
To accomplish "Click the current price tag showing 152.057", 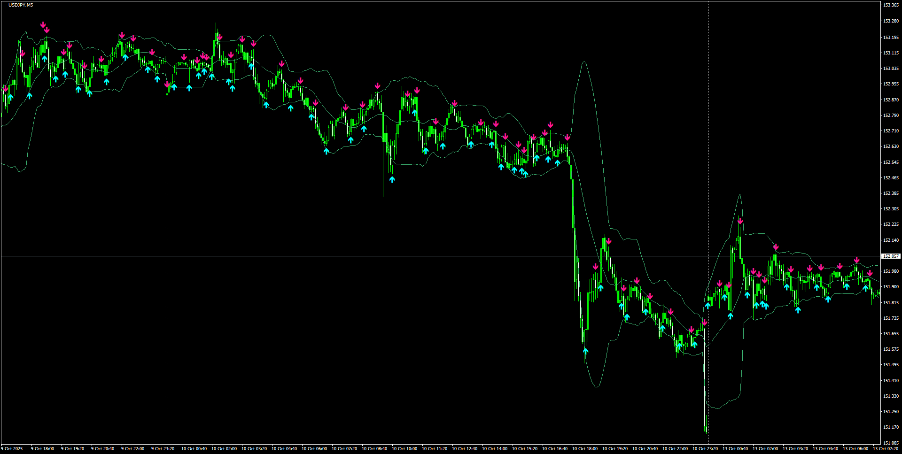I will tap(891, 256).
